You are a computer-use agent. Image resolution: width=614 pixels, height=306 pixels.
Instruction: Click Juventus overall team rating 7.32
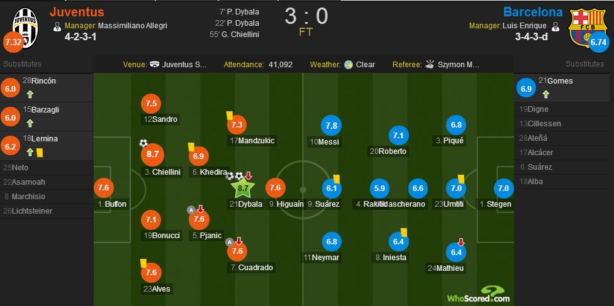click(x=12, y=43)
